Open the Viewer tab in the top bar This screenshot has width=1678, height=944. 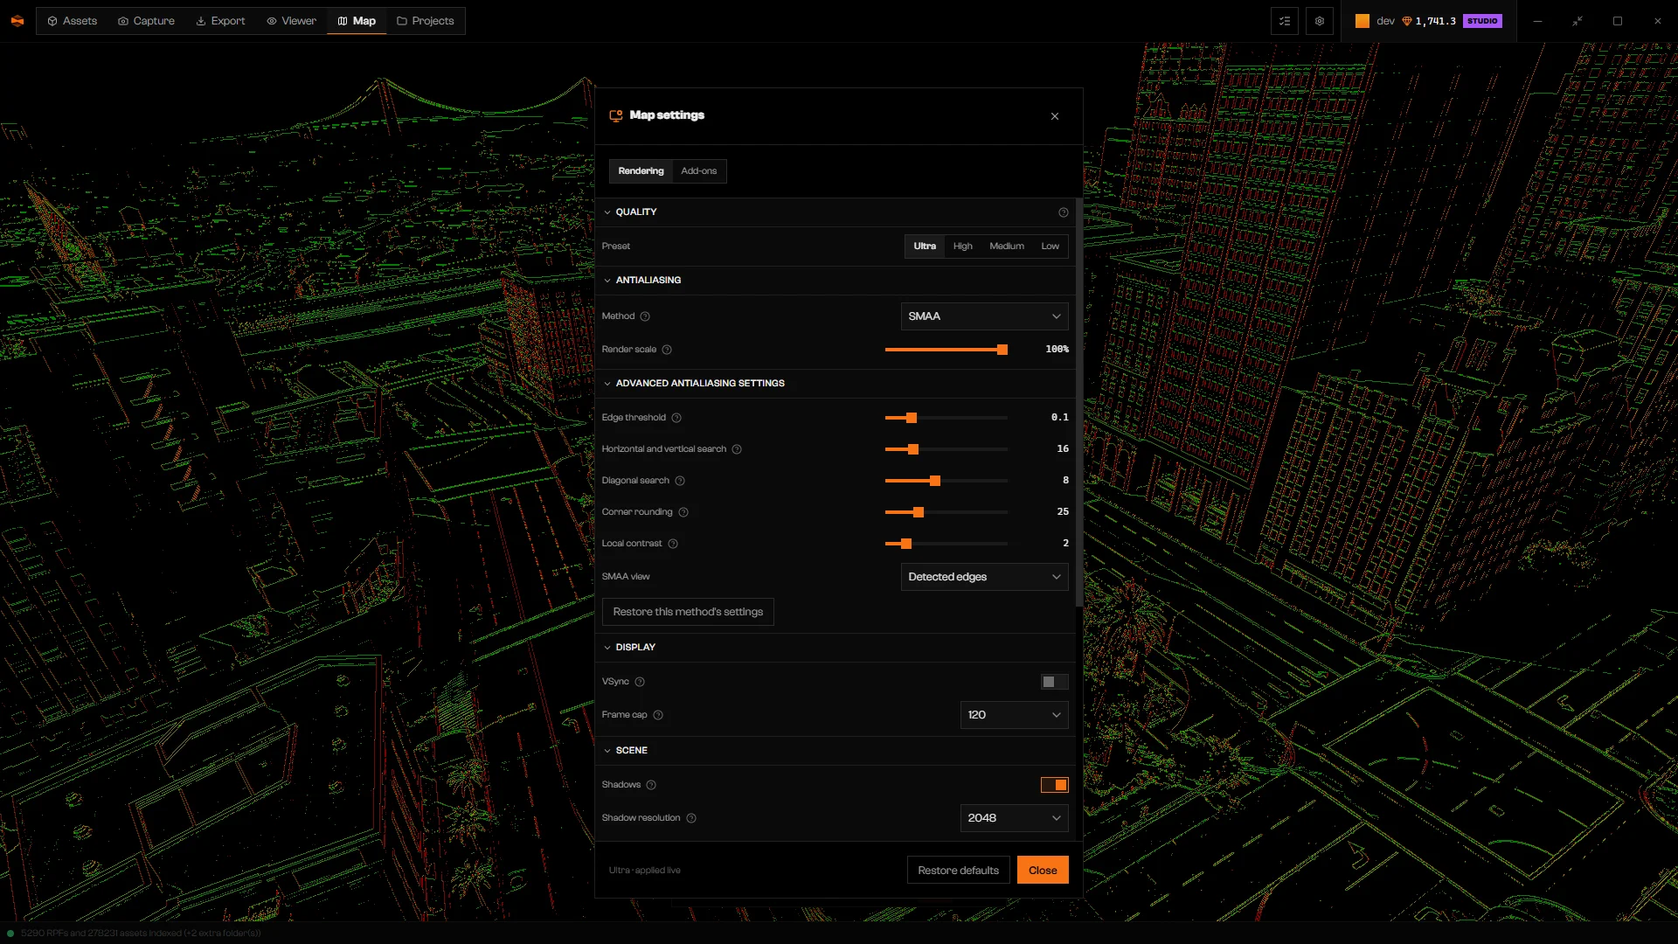point(291,21)
